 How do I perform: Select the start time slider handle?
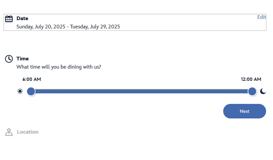pyautogui.click(x=31, y=91)
